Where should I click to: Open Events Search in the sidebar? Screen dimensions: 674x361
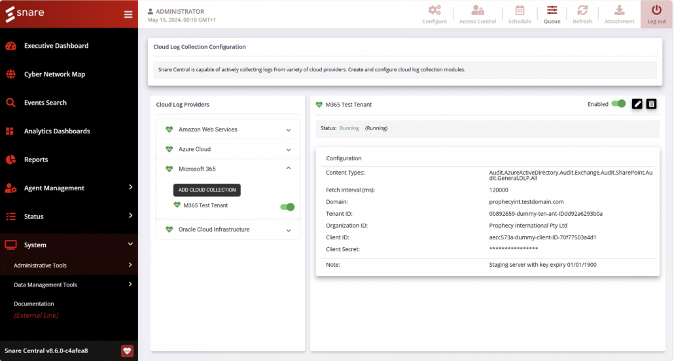tap(45, 103)
